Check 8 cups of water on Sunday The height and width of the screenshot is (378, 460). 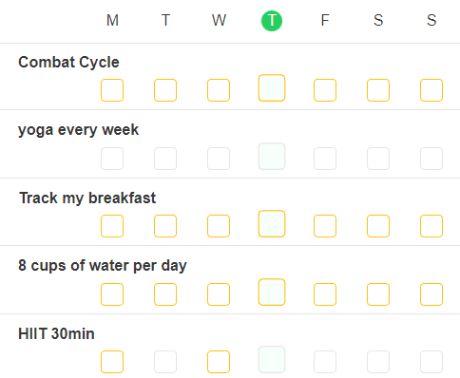click(431, 294)
